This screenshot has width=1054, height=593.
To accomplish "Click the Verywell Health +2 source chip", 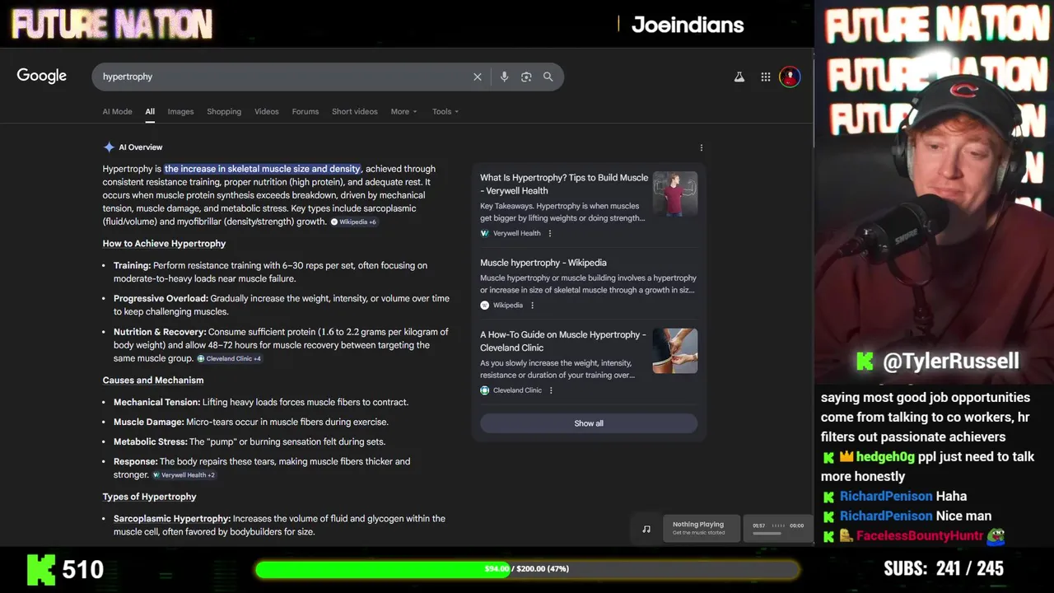I will coord(184,475).
